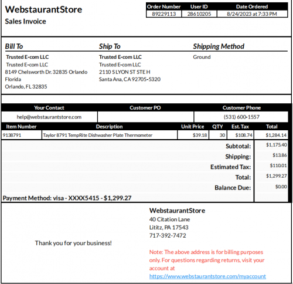Image resolution: width=293 pixels, height=284 pixels.
Task: Select the Estimated Tax label
Action: 230,167
